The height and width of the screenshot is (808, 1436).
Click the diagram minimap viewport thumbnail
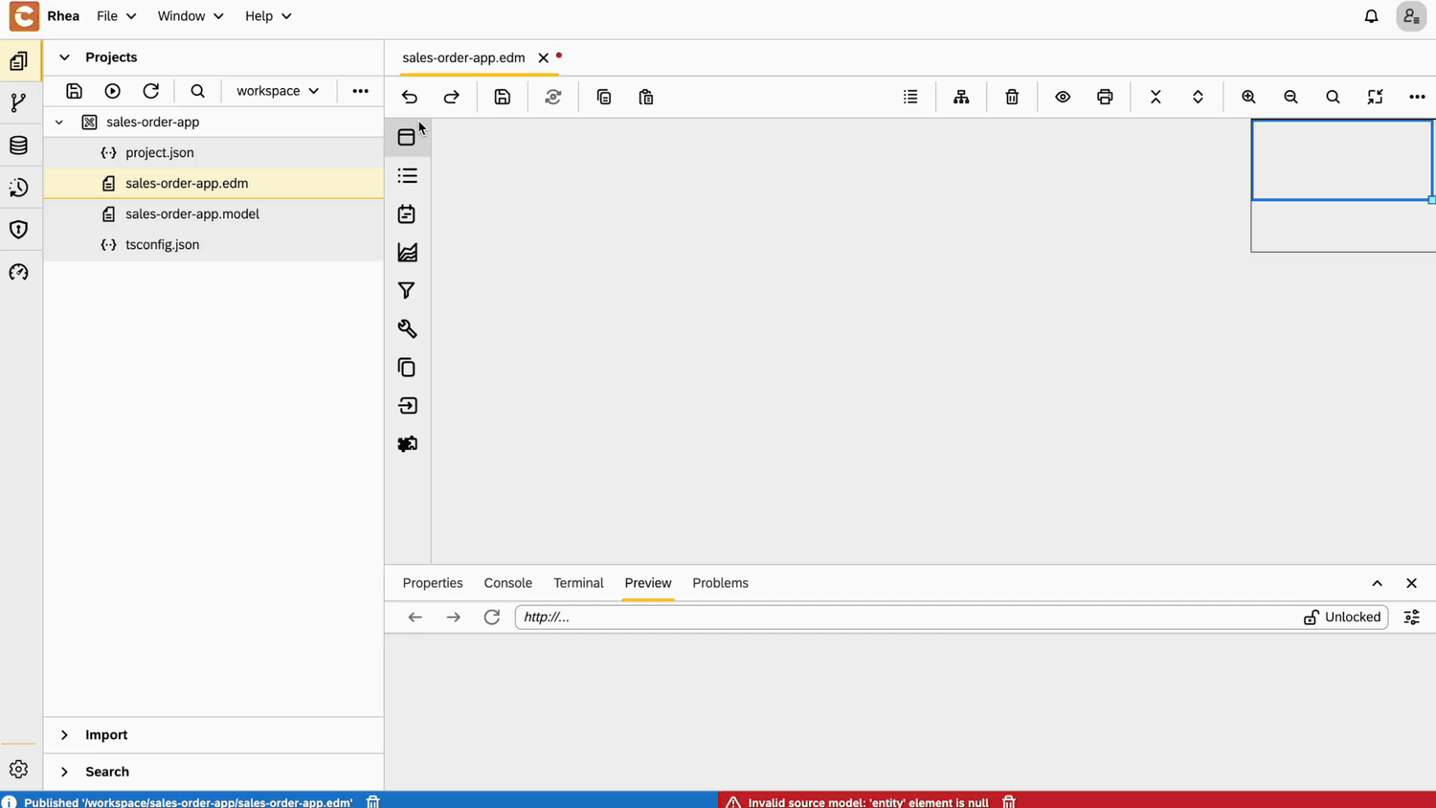(1343, 160)
